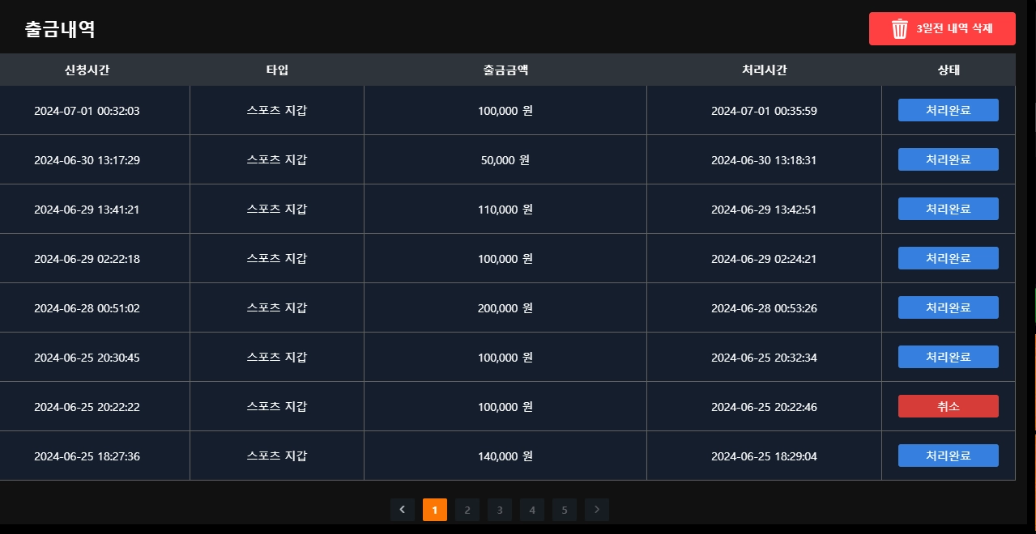Go to previous page with left chevron
1036x534 pixels.
[x=403, y=510]
